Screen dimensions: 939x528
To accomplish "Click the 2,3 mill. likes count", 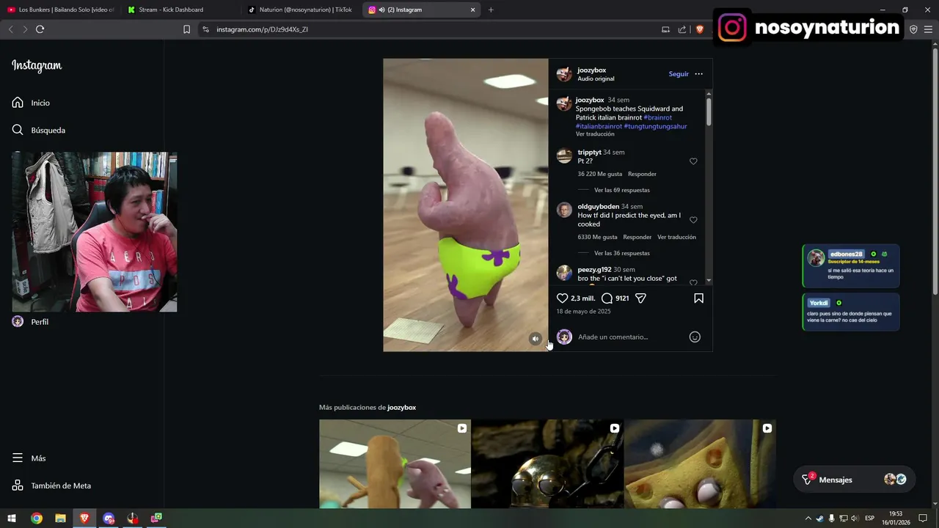I will 582,298.
